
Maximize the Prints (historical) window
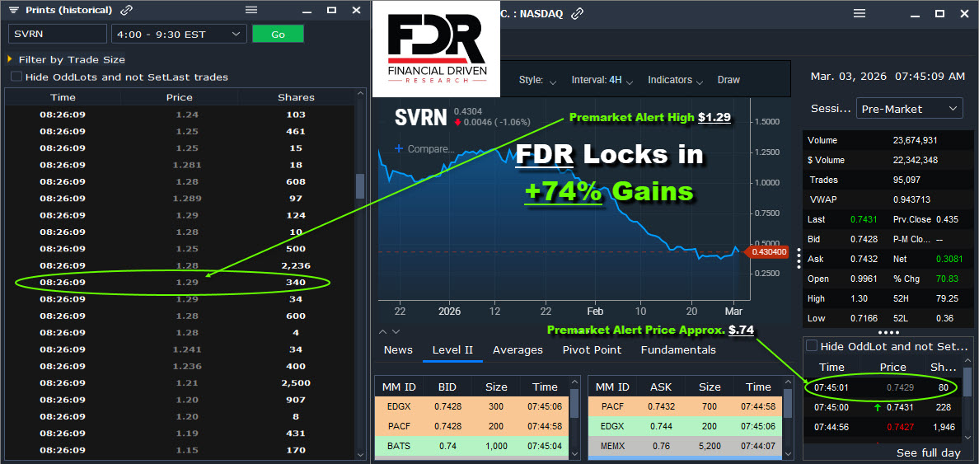pos(331,11)
